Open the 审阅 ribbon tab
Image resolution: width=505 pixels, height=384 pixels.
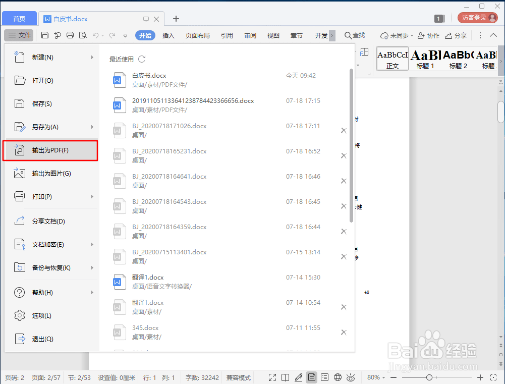pyautogui.click(x=250, y=35)
